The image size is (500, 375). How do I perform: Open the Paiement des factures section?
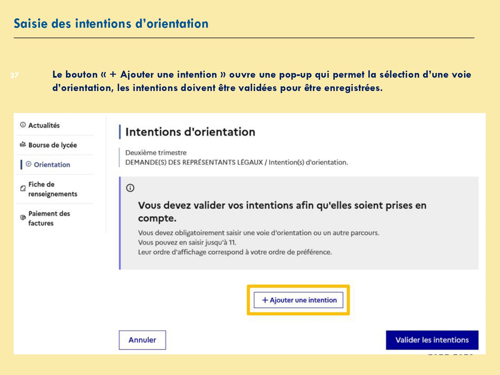pos(49,218)
